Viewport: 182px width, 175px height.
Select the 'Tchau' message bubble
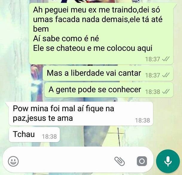(34, 134)
